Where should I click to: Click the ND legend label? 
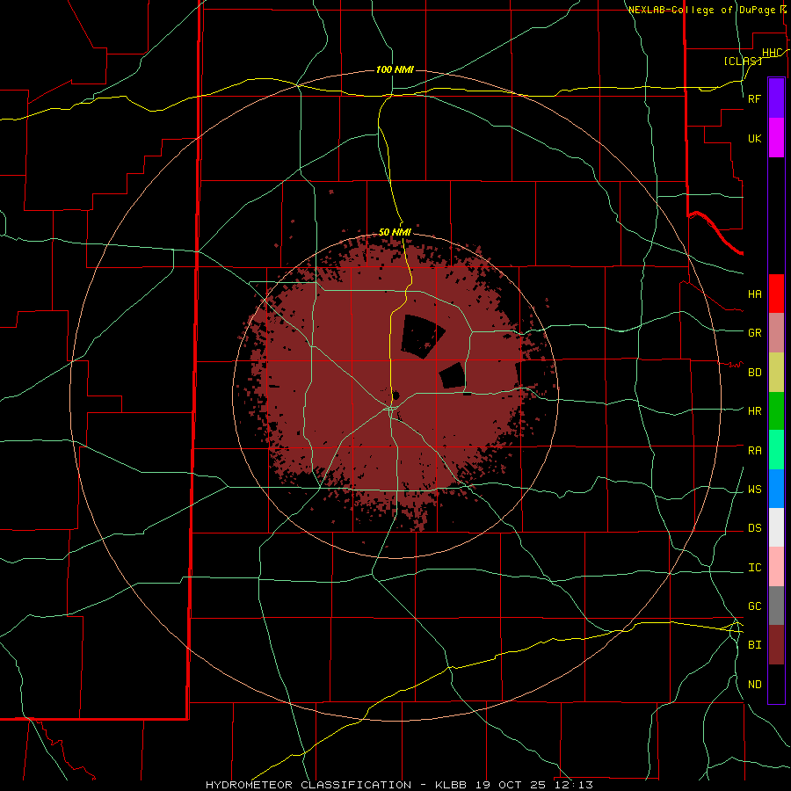point(755,685)
